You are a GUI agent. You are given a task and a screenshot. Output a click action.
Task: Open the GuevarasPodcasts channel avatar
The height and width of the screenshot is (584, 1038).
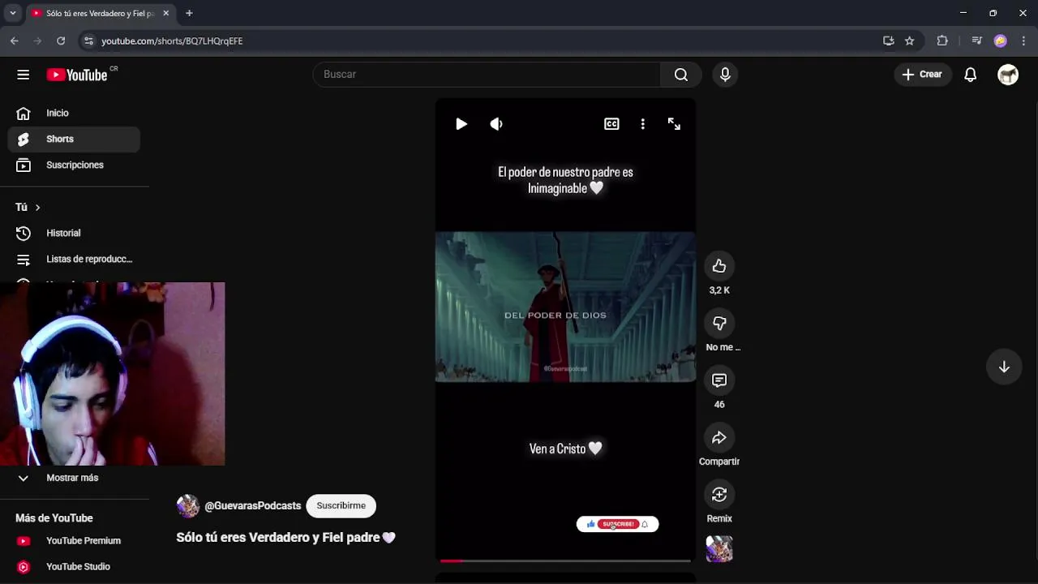(x=188, y=506)
